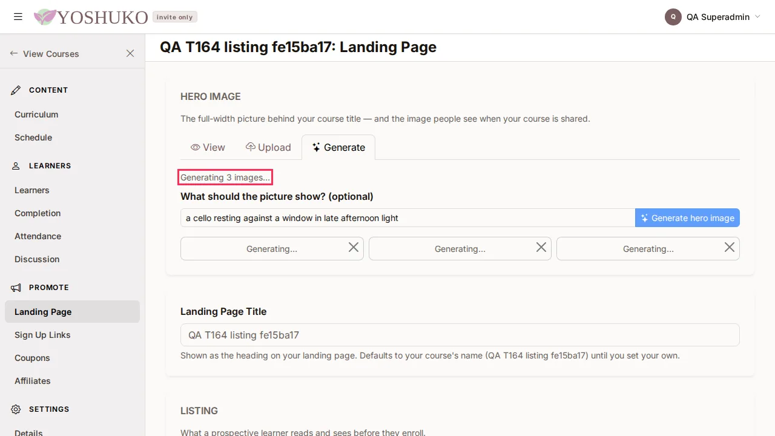Click the Settings gear icon
Viewport: 775px width, 436px height.
point(16,409)
